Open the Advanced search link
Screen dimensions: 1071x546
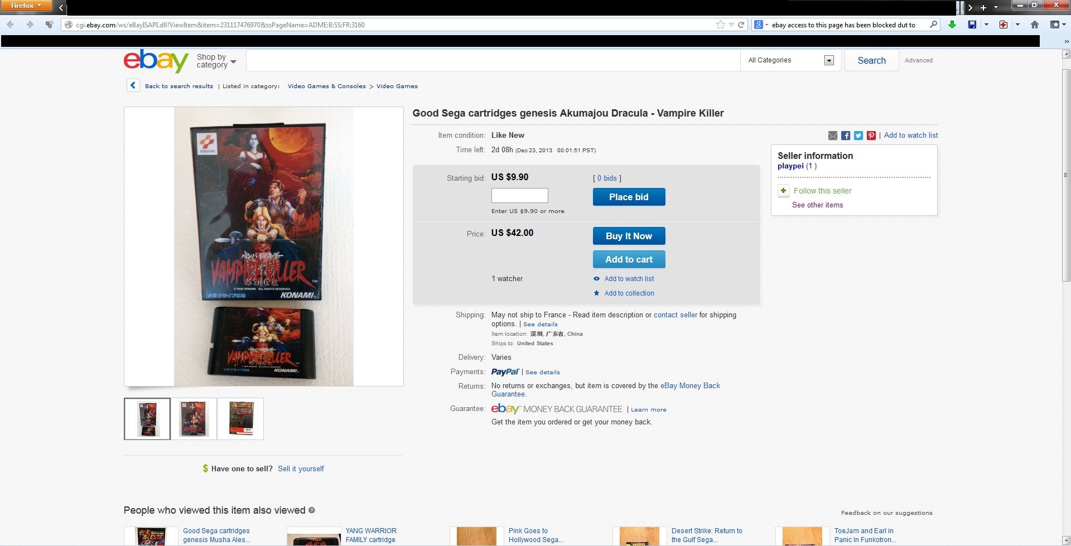919,60
